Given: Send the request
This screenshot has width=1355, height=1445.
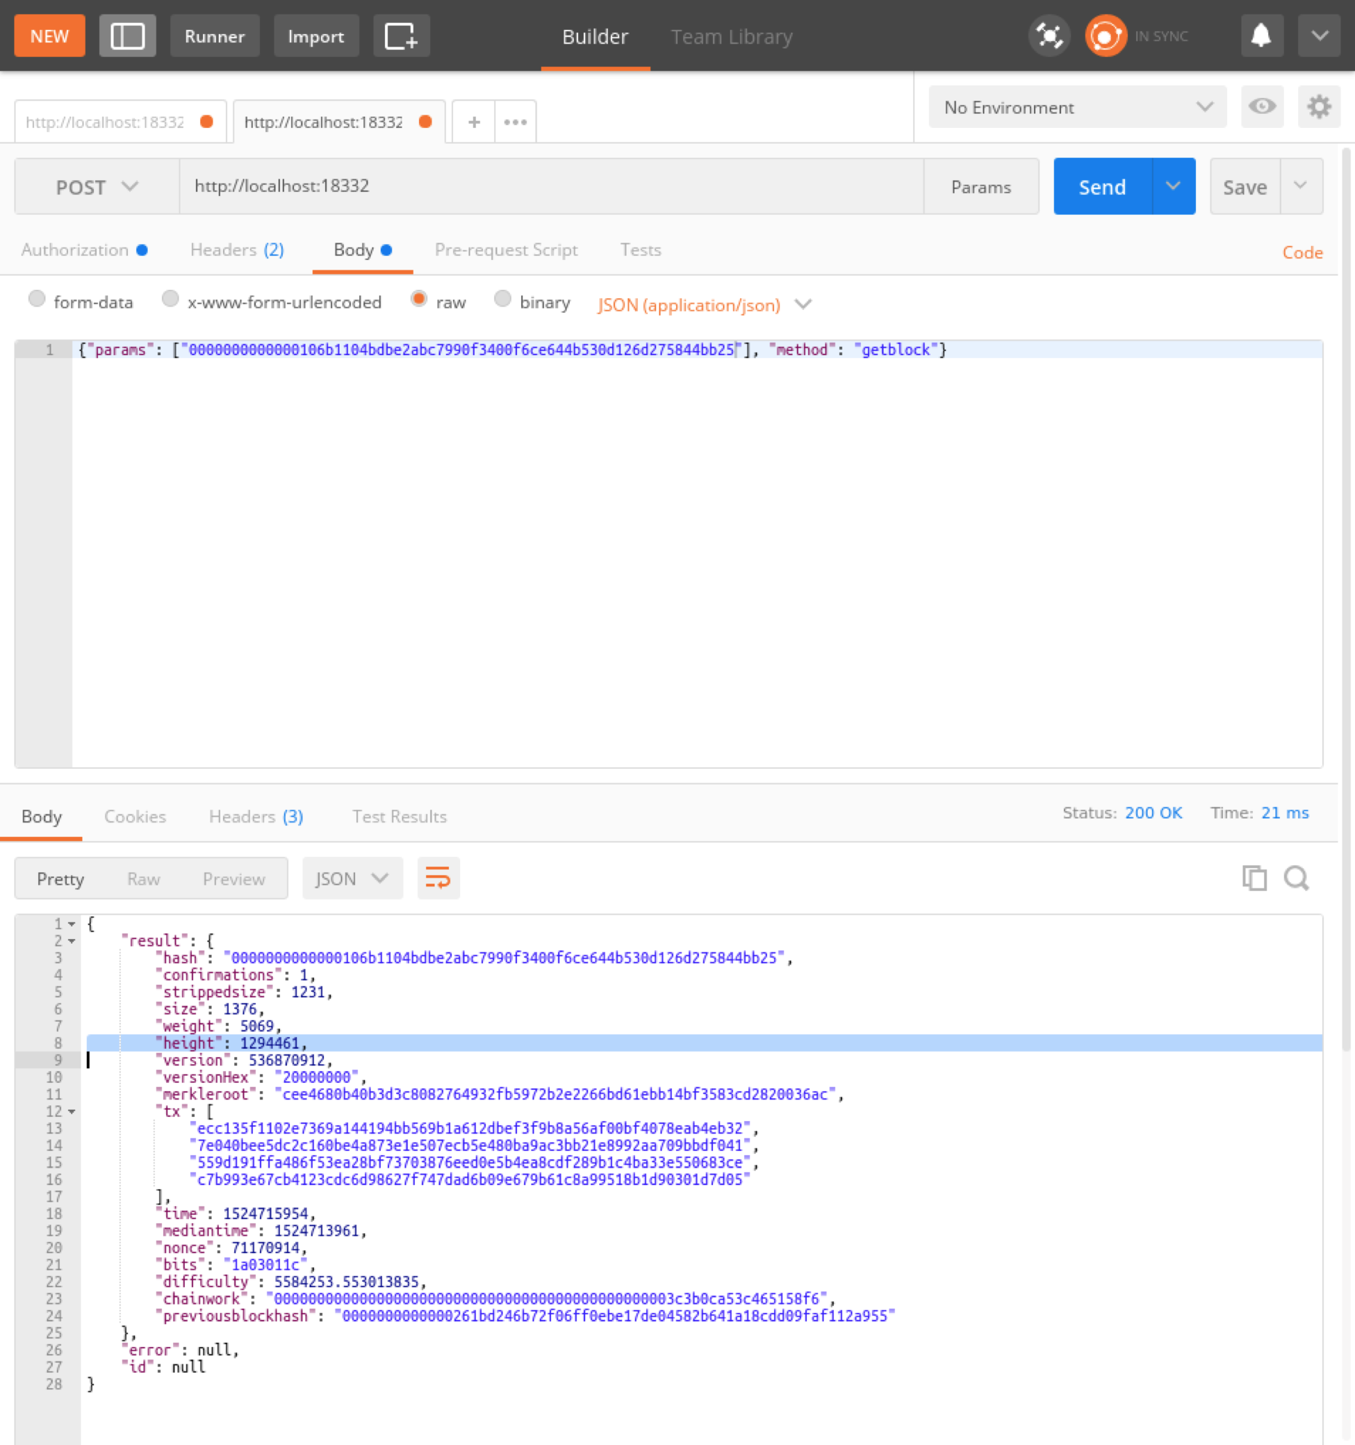Looking at the screenshot, I should (x=1102, y=186).
